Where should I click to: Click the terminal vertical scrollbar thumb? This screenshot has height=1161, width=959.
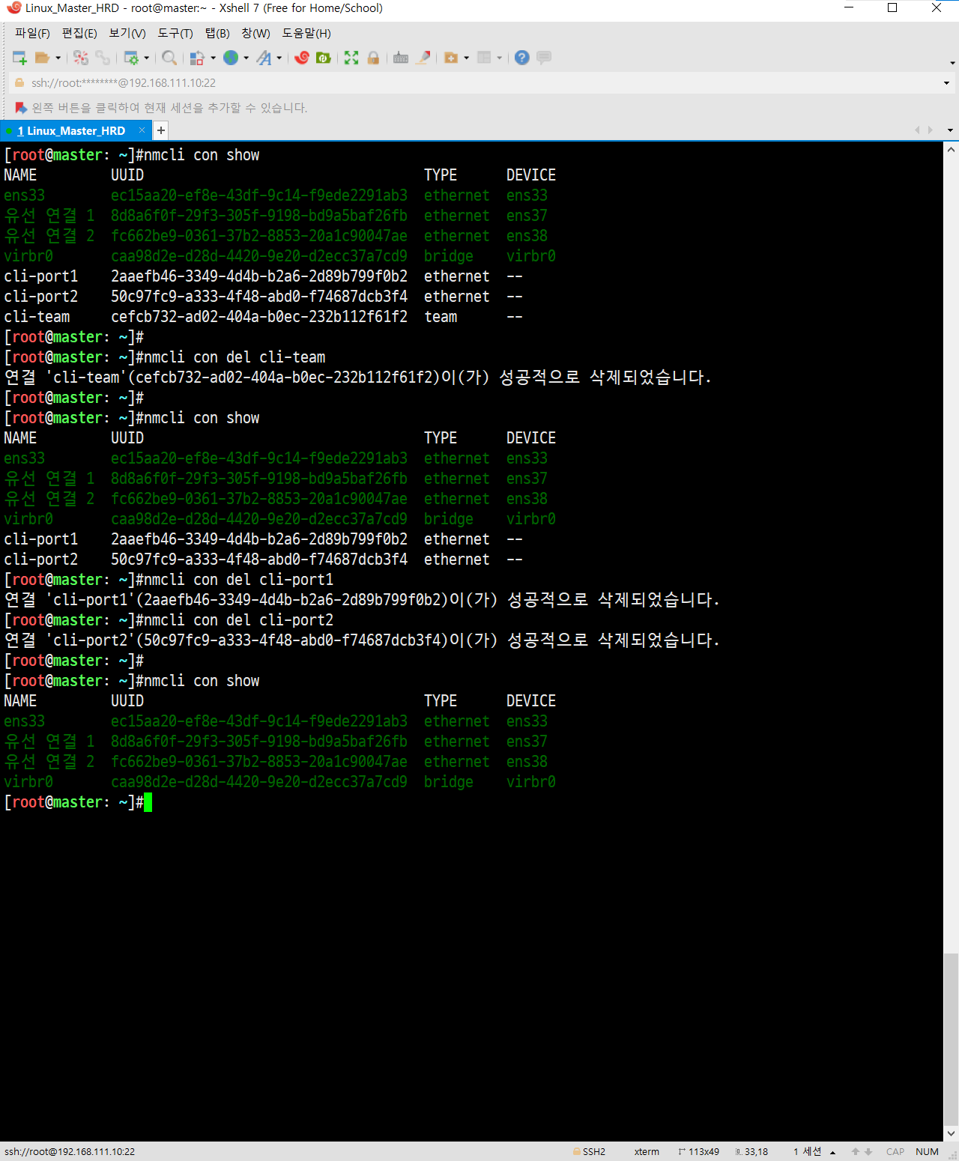coord(951,1038)
